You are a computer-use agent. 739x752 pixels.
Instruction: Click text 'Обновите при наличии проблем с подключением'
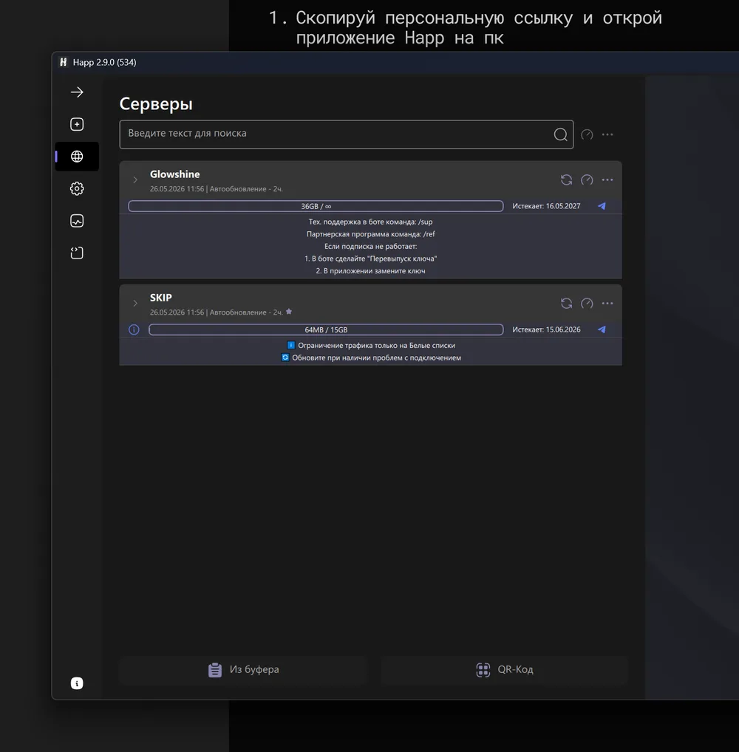point(376,358)
